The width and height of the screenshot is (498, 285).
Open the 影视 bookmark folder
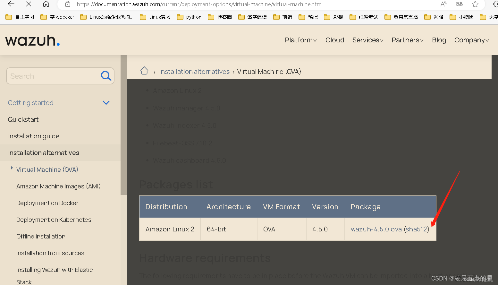[333, 17]
